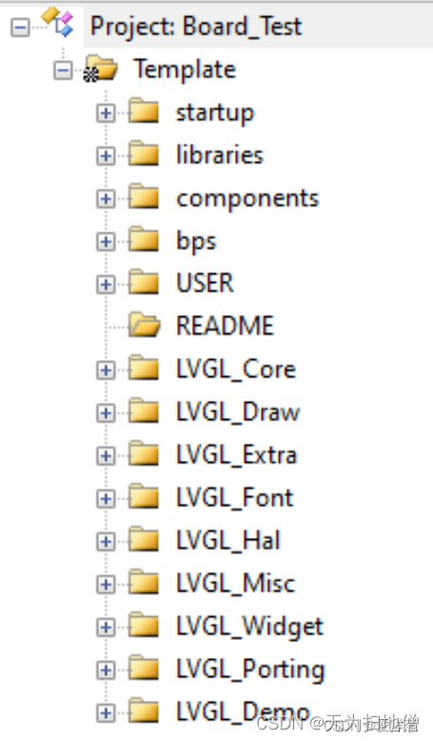Select the LVGL_Font group label
The image size is (433, 741).
click(x=235, y=497)
